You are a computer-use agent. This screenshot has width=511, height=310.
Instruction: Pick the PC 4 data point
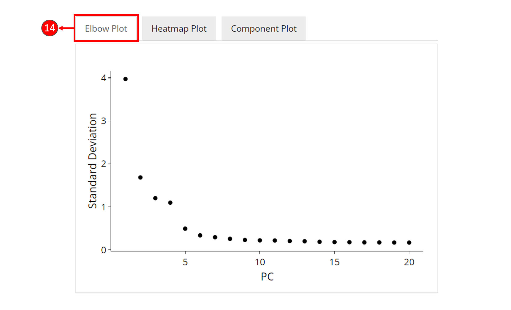coord(170,203)
